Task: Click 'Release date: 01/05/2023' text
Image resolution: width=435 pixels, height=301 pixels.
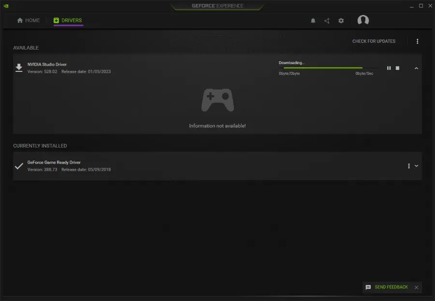Action: 86,71
